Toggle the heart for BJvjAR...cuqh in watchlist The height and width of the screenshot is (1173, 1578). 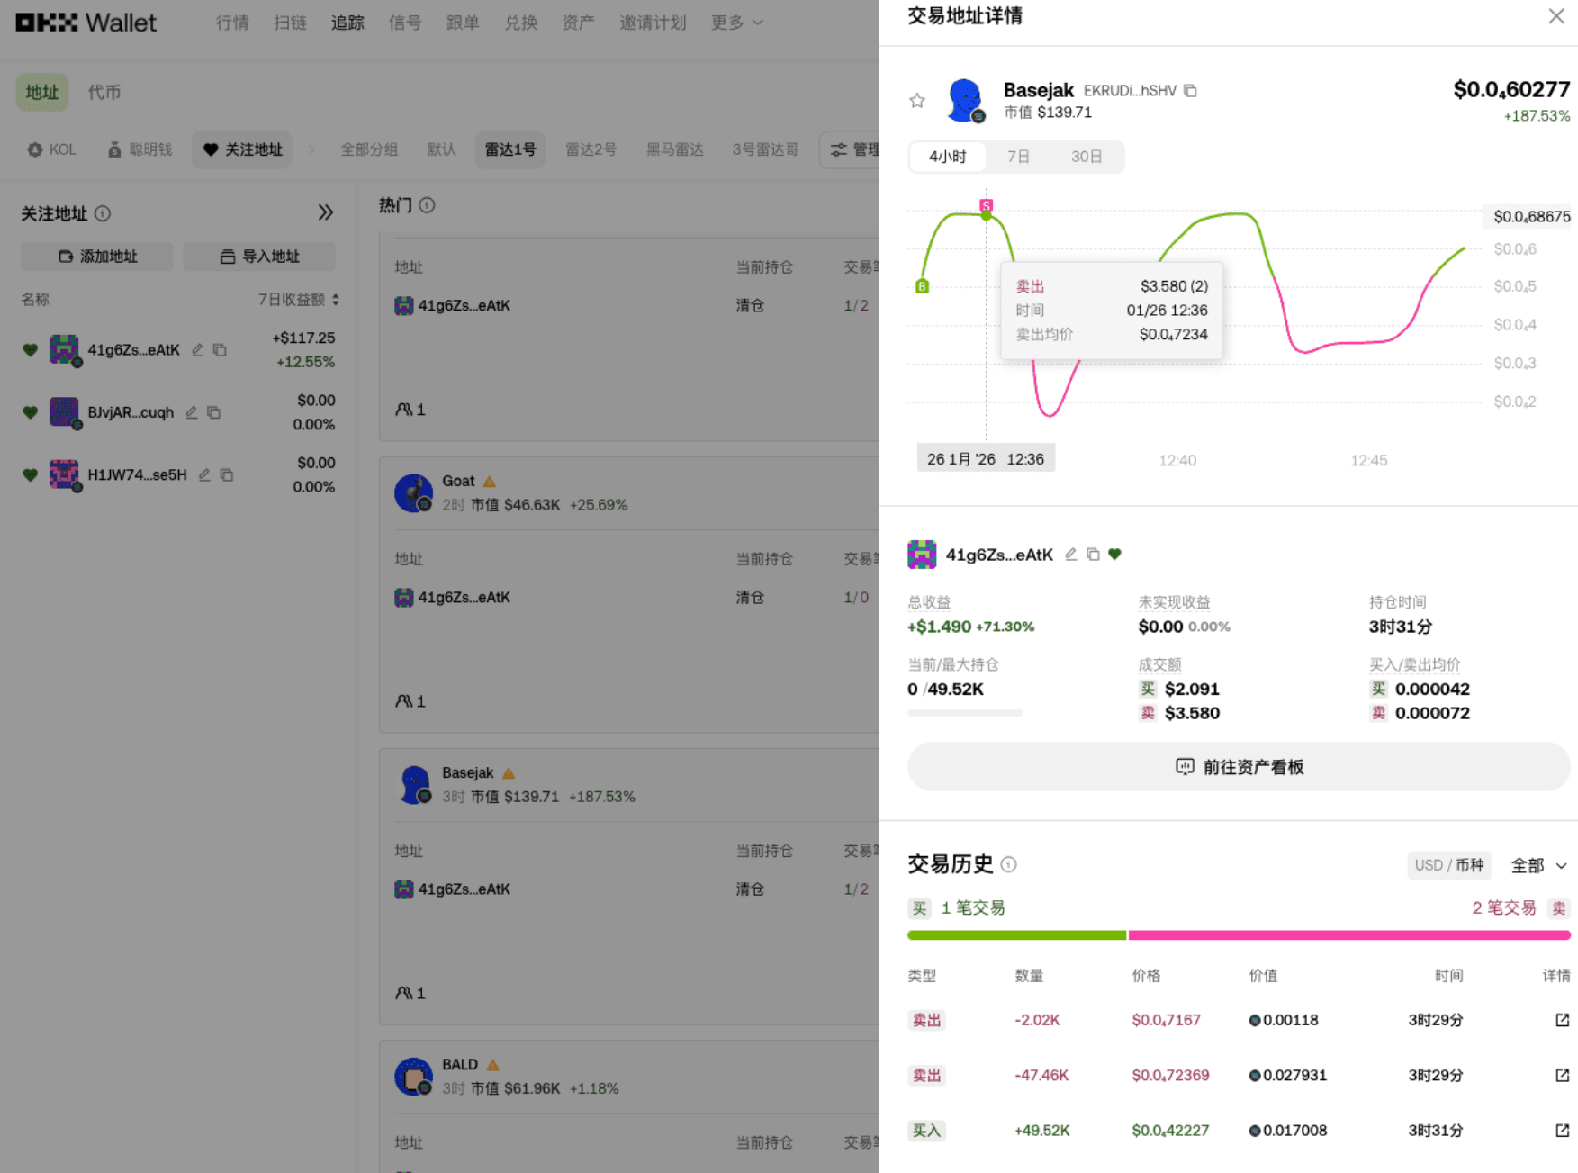point(31,412)
